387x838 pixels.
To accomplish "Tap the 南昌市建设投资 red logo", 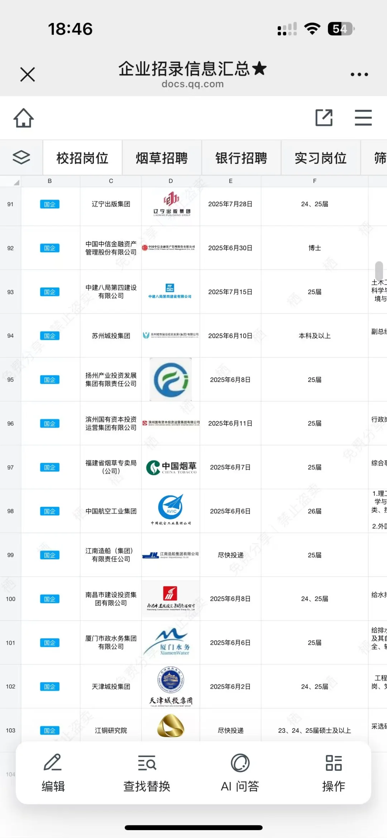I will coord(171,598).
